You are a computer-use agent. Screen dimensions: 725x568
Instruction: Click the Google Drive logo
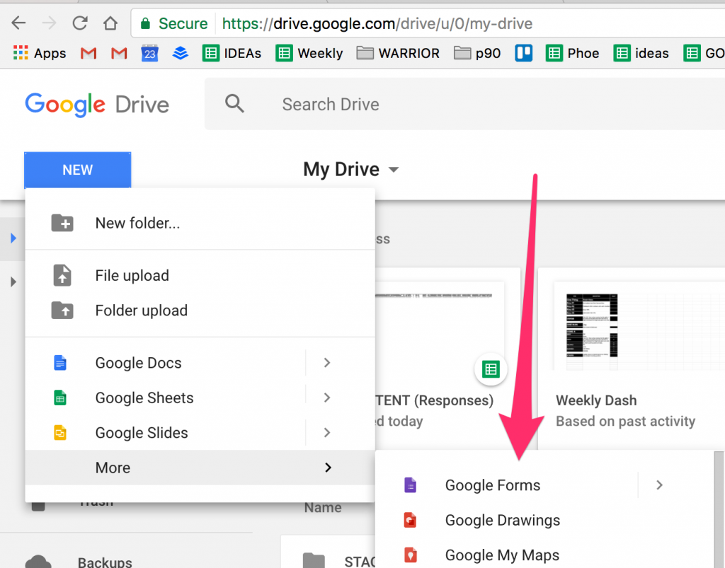[97, 105]
